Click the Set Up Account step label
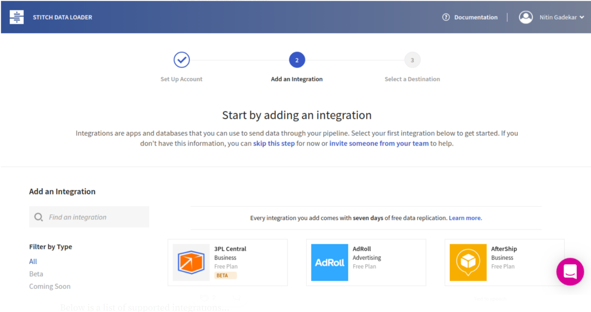Image resolution: width=591 pixels, height=312 pixels. point(181,79)
